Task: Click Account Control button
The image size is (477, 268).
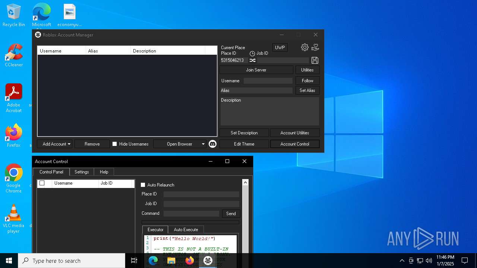Action: tap(295, 144)
